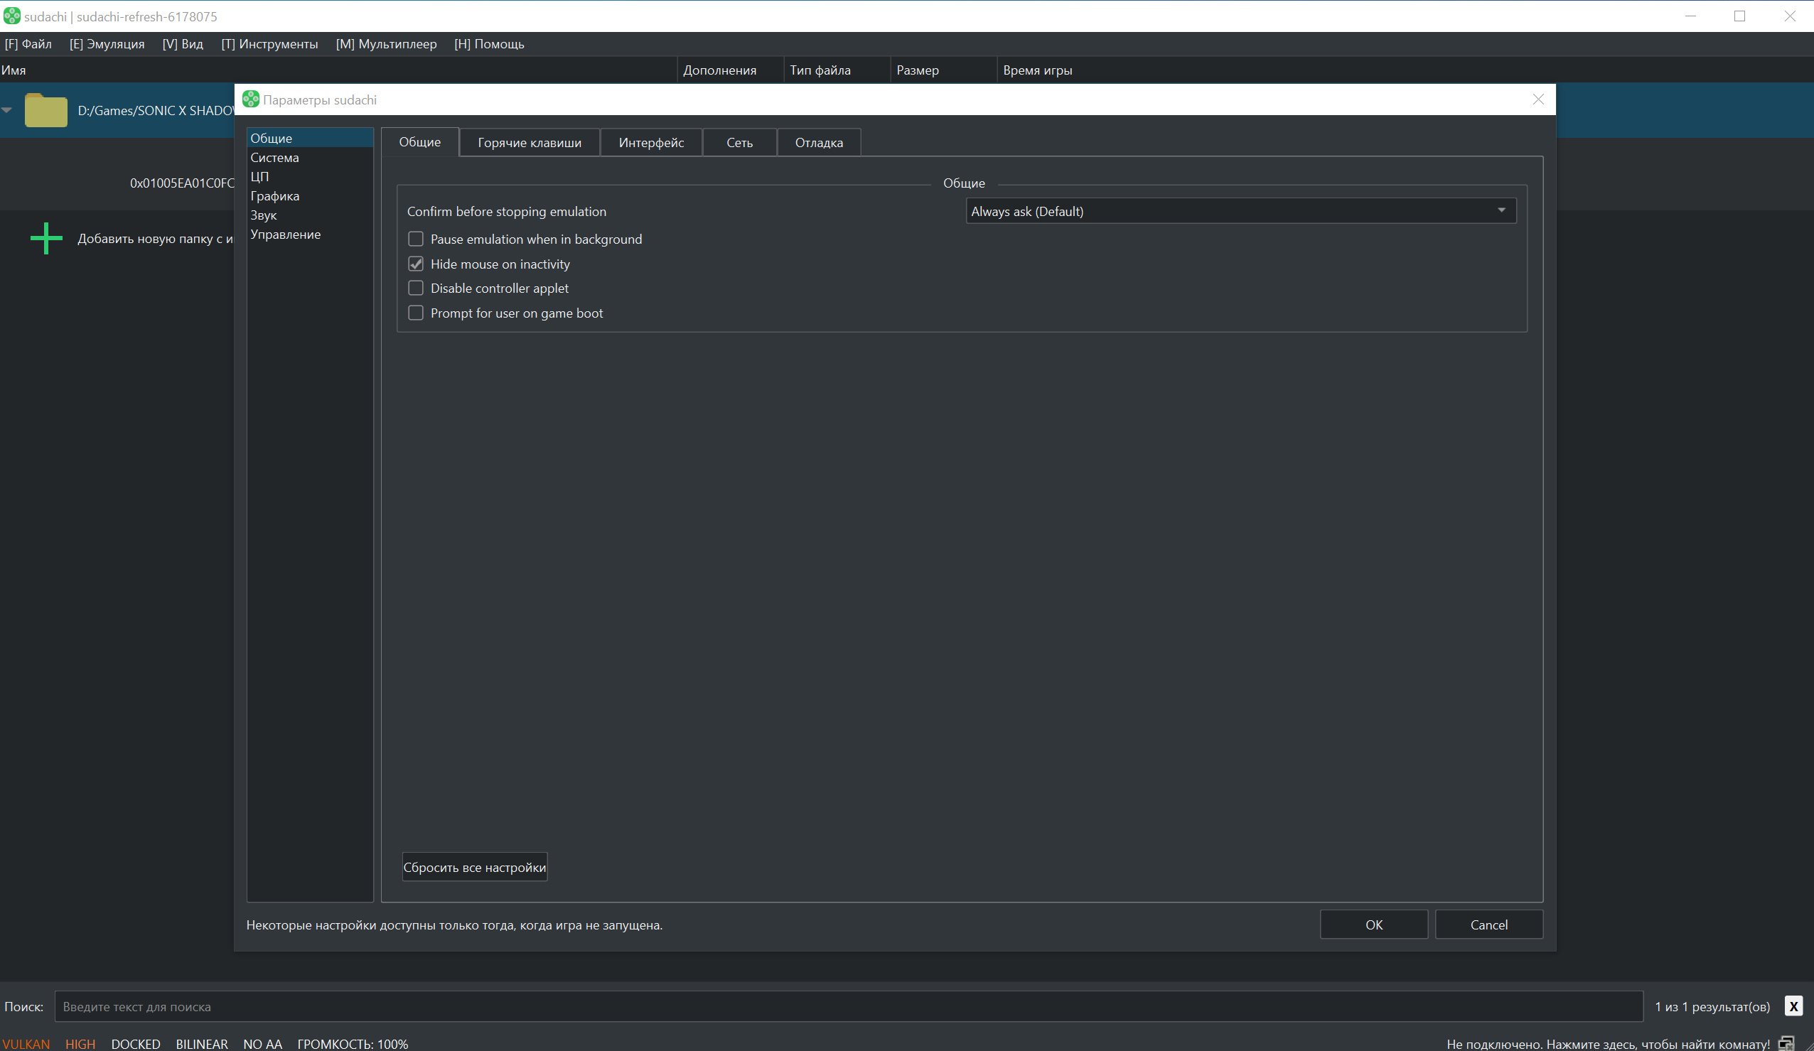The height and width of the screenshot is (1051, 1814).
Task: Switch to the Горячие клавиши tab
Action: 529,143
